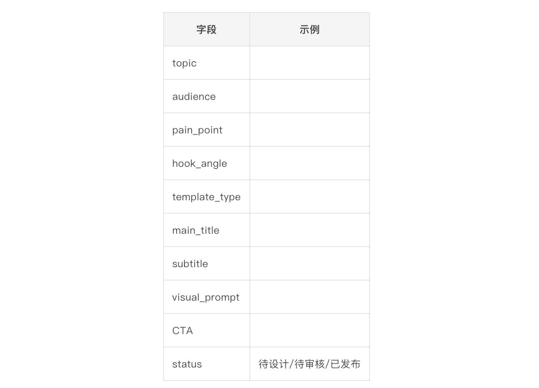
Task: Click the 示例 column header
Action: point(310,29)
